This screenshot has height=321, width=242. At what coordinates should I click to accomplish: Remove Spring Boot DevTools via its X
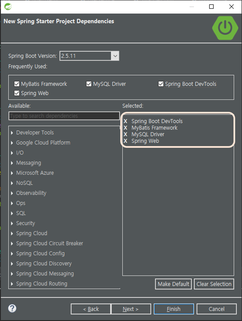pyautogui.click(x=125, y=121)
